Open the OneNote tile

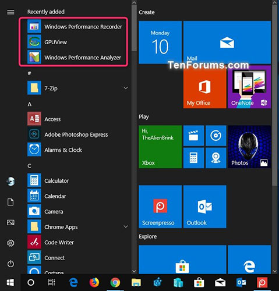point(249,87)
